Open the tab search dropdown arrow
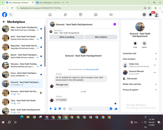 [x=3, y=3]
